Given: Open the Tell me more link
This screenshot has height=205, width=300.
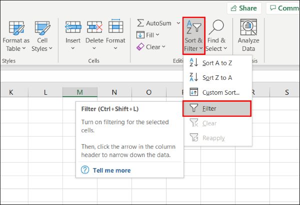Looking at the screenshot, I should [111, 170].
